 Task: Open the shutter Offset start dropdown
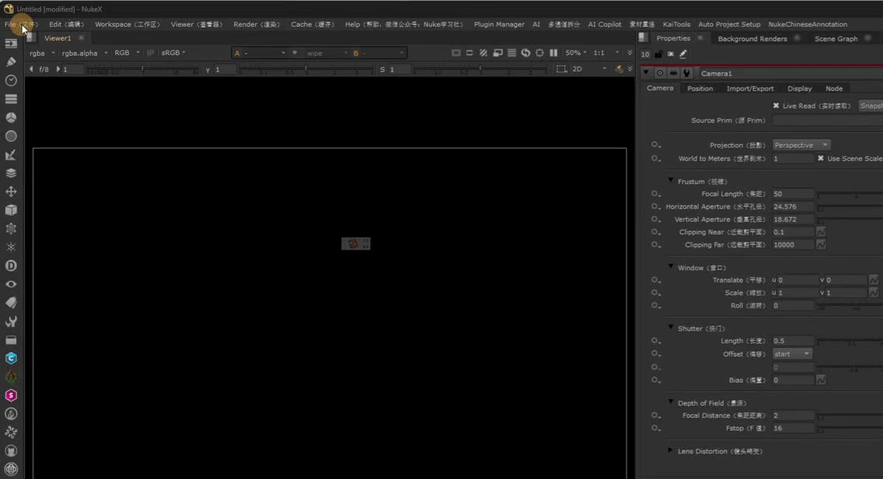coord(791,354)
